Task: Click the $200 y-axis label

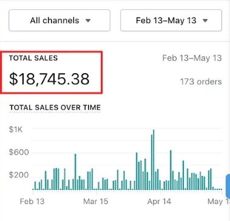Action: [x=19, y=175]
